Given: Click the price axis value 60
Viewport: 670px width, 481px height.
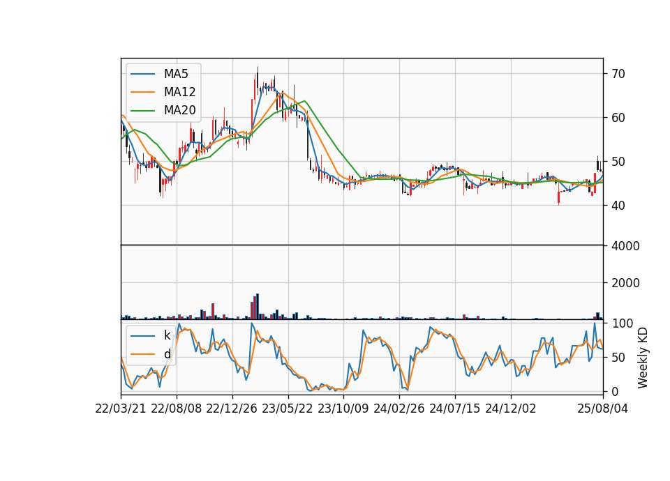Looking at the screenshot, I should coord(618,118).
